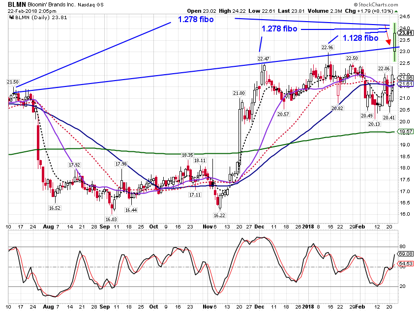Click the 54.53 stochastic signal tag
418x311 pixels.
click(405, 264)
